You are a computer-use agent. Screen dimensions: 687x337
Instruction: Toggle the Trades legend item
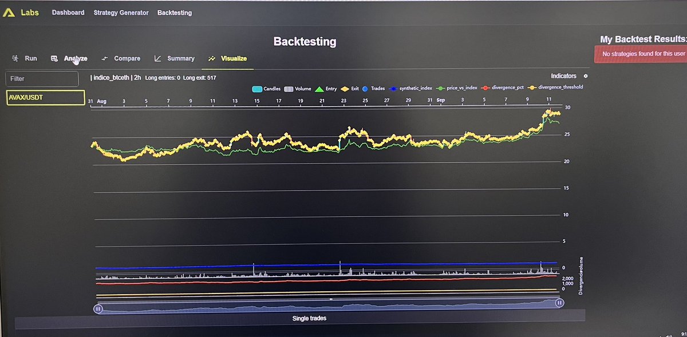coord(373,89)
